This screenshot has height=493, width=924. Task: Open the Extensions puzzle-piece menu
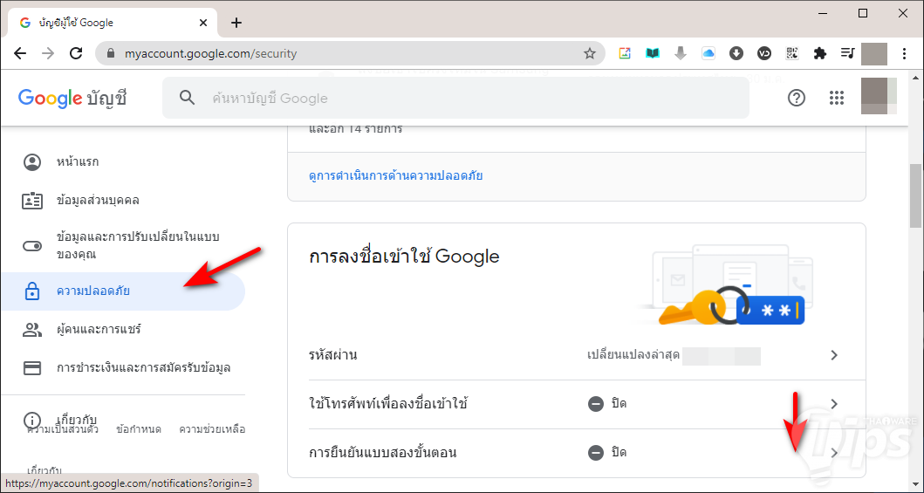819,53
